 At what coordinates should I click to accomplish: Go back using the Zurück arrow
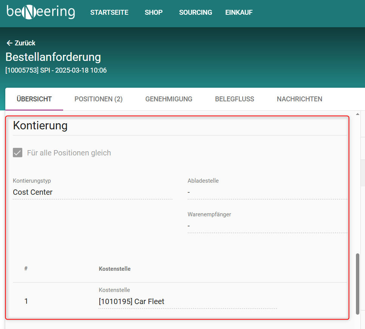(x=21, y=43)
